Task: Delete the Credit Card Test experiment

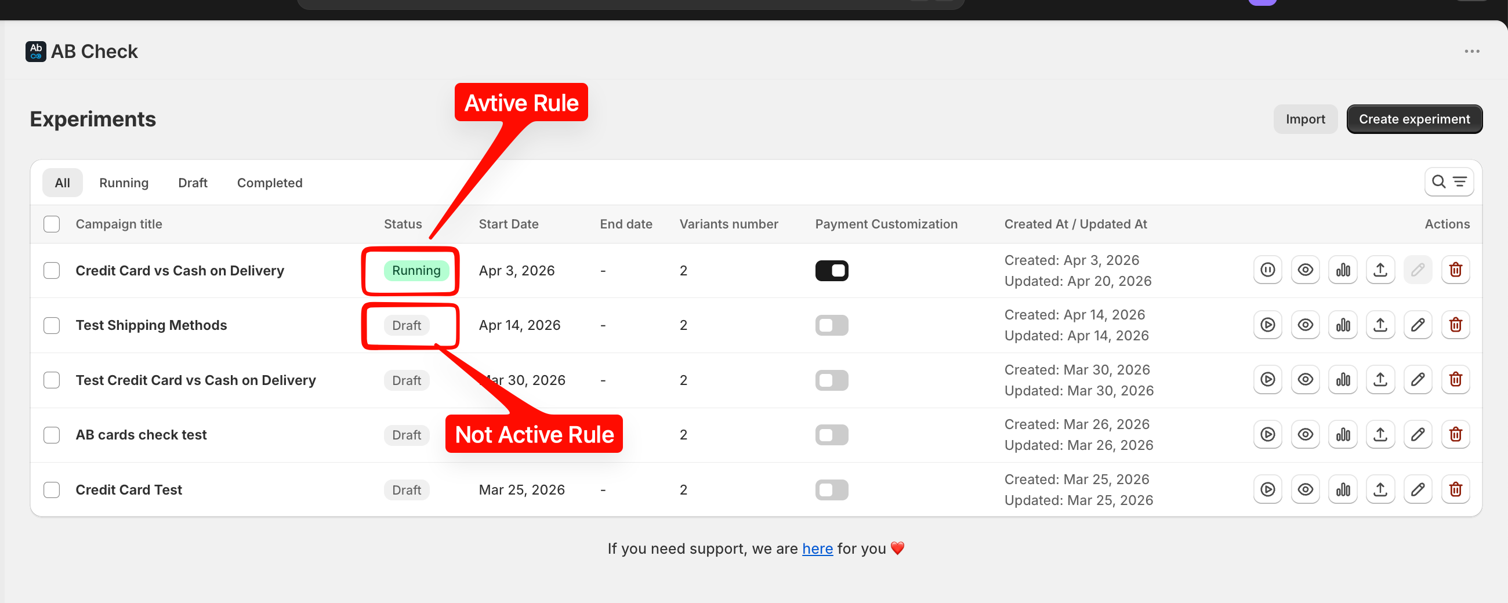Action: click(x=1455, y=489)
